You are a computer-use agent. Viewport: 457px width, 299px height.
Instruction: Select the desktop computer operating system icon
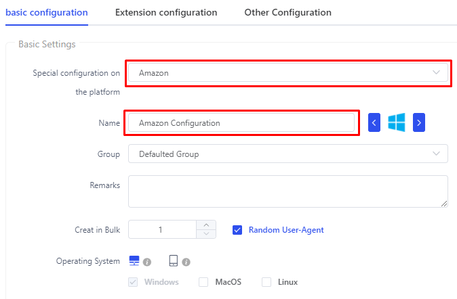click(134, 260)
